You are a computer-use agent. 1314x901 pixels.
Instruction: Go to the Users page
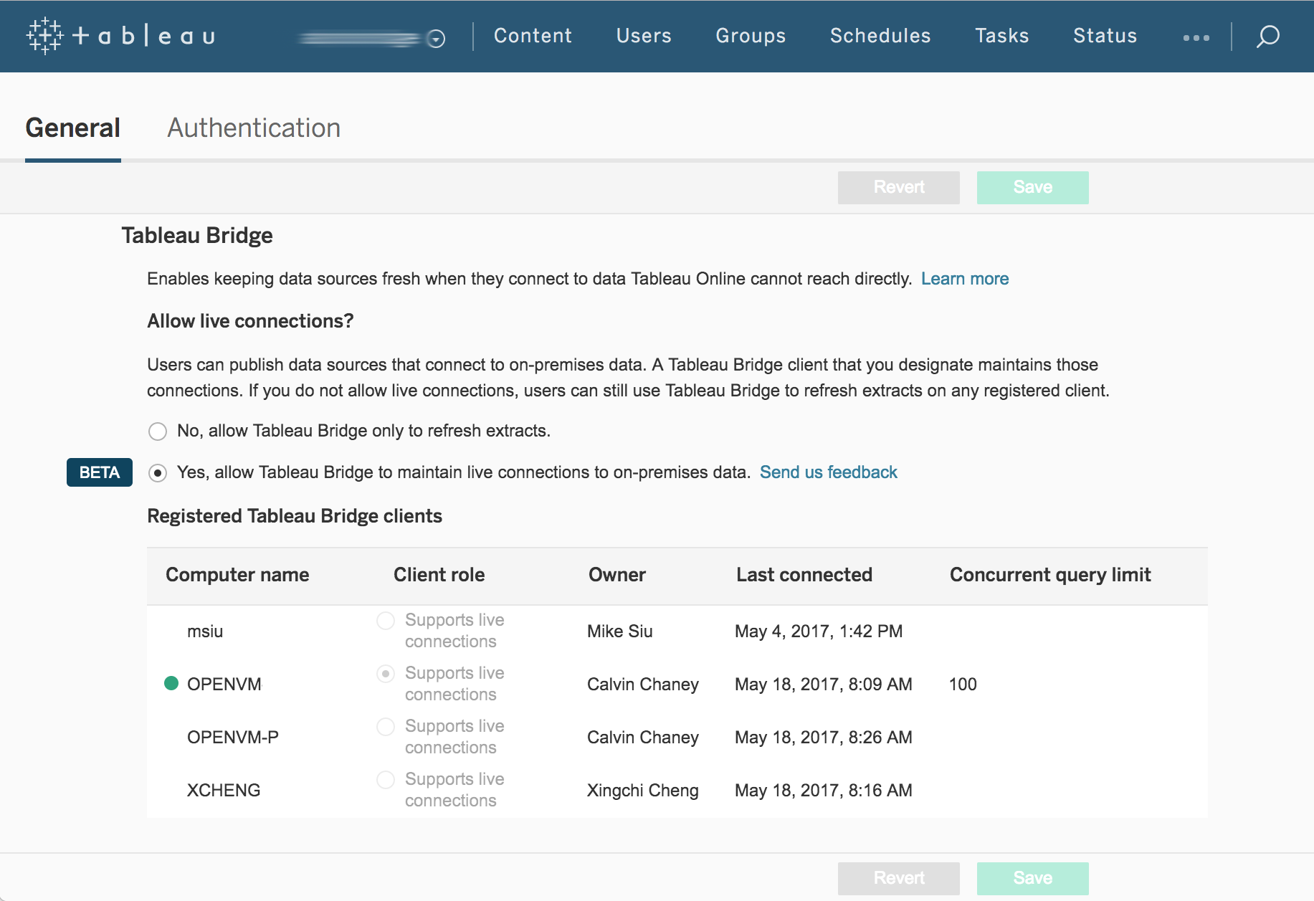point(644,36)
